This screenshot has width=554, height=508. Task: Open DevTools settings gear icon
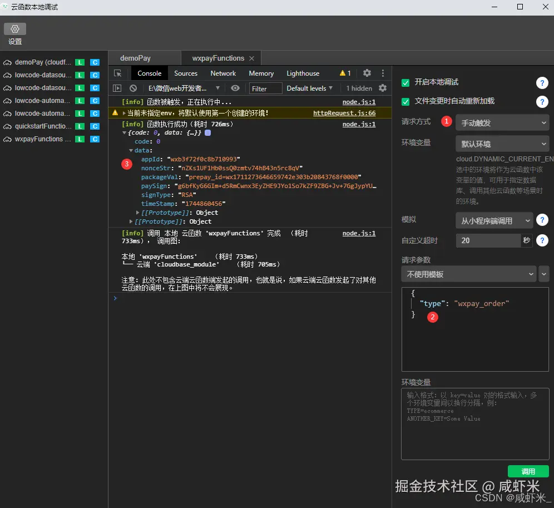tap(367, 73)
